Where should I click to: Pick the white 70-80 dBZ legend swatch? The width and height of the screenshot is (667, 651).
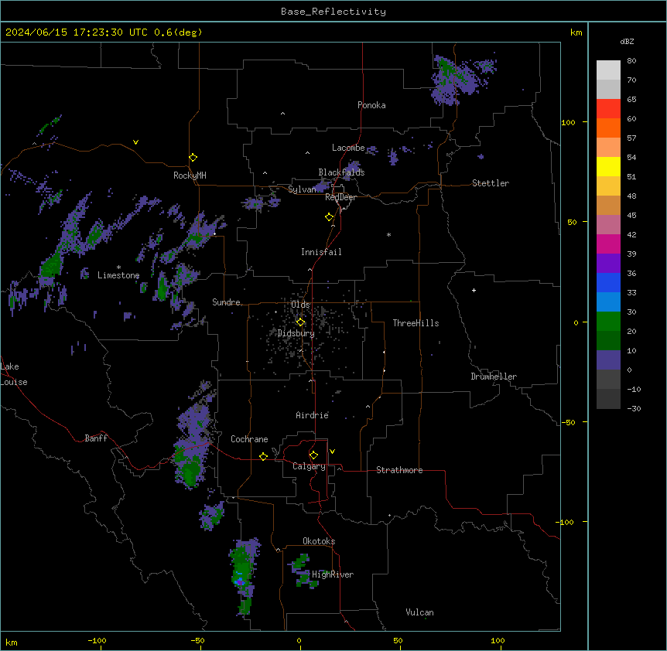coord(608,70)
